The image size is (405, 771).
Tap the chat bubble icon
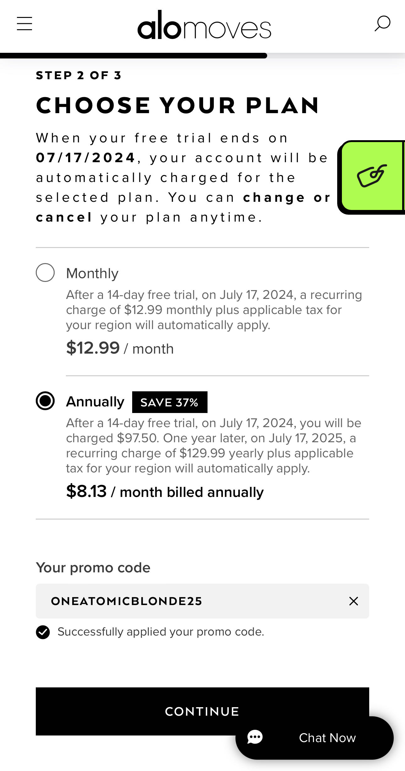(255, 737)
